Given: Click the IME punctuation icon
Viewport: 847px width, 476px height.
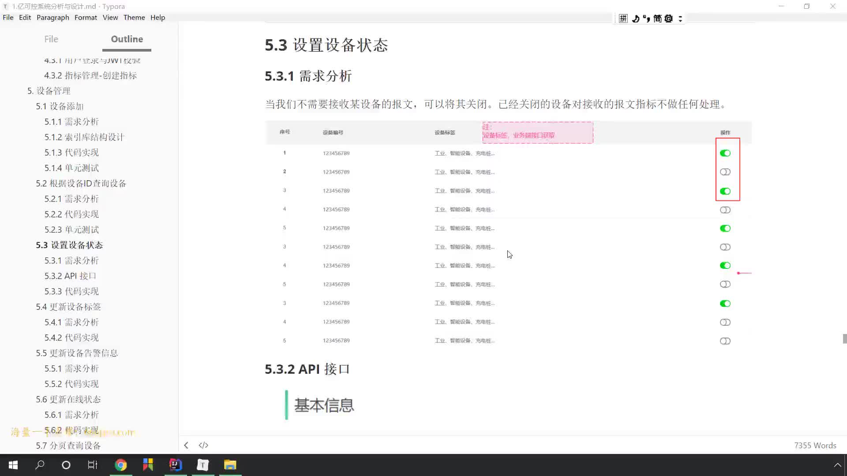Looking at the screenshot, I should pyautogui.click(x=646, y=19).
